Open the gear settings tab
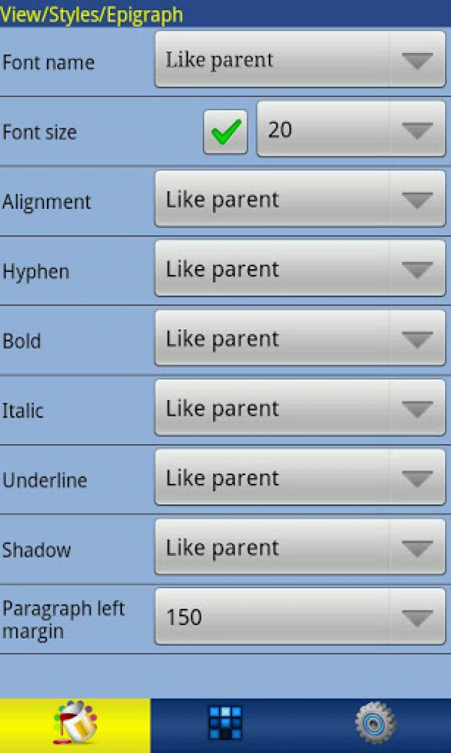451x753 pixels. pos(375,724)
